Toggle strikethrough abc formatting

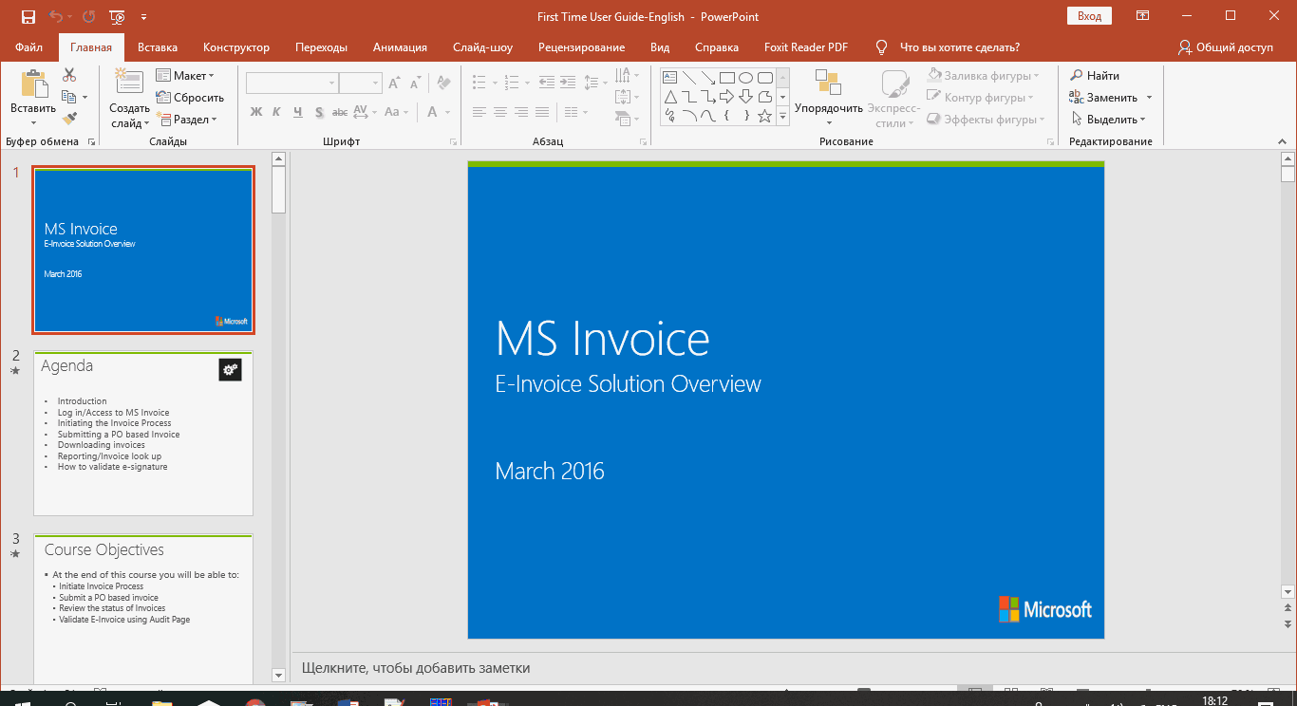tap(339, 112)
